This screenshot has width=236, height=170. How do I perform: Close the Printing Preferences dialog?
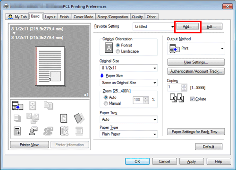click(228, 7)
